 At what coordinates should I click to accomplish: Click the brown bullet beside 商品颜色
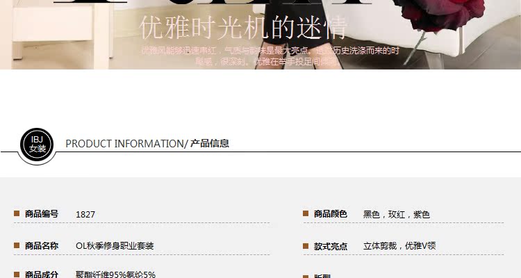[306, 213]
